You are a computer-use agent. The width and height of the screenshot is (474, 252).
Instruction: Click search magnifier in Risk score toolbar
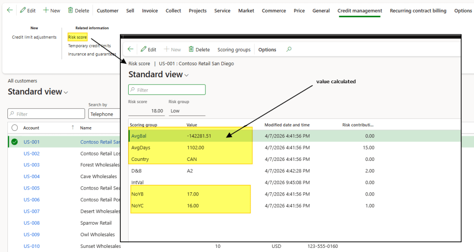(x=289, y=49)
